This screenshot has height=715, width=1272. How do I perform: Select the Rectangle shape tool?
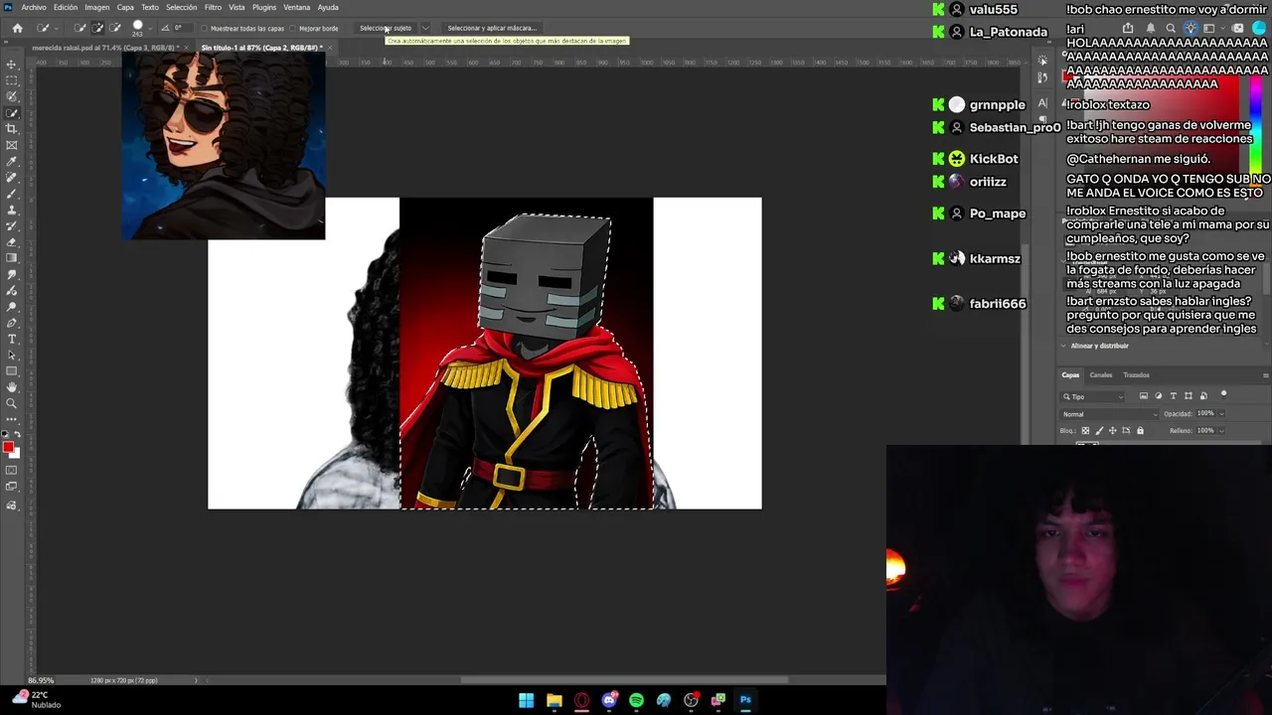[12, 370]
